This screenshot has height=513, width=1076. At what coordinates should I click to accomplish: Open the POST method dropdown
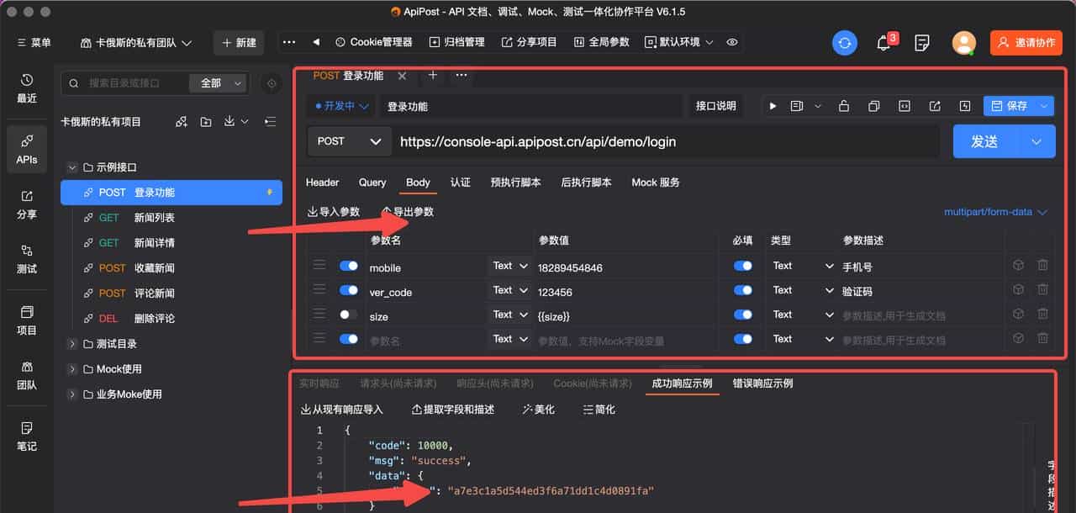tap(349, 141)
